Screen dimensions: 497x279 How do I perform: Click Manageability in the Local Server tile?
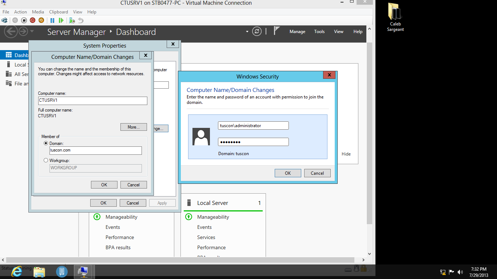pyautogui.click(x=213, y=217)
